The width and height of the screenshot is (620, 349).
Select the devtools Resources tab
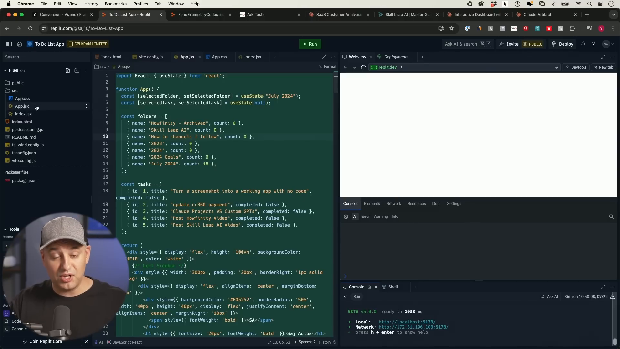tap(417, 204)
